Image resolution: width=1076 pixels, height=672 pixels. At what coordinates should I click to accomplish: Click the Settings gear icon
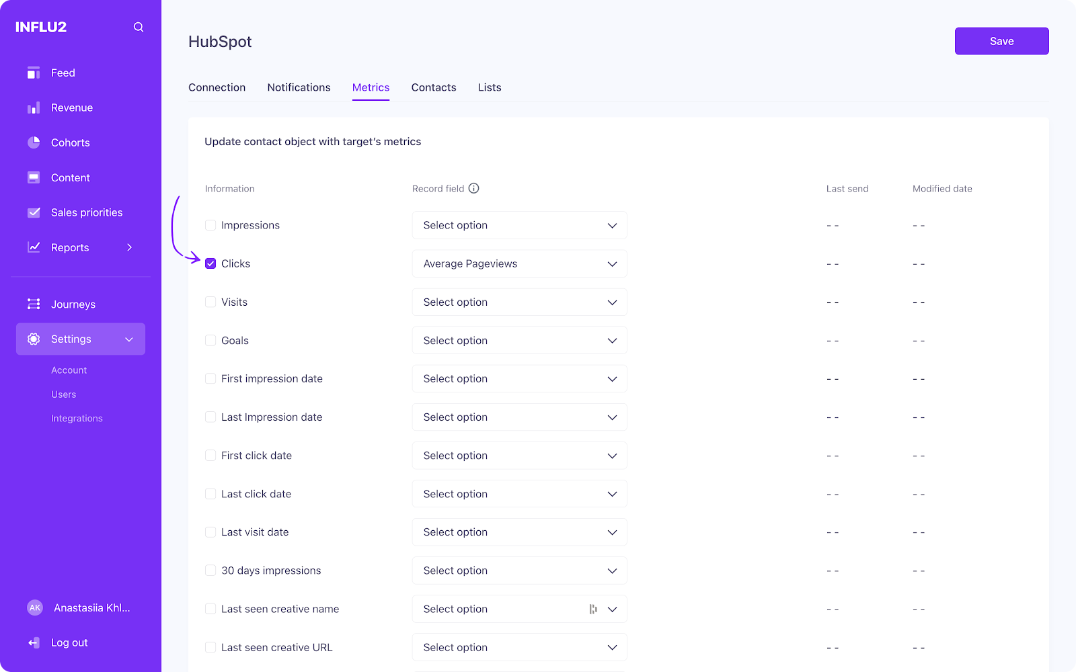point(34,339)
